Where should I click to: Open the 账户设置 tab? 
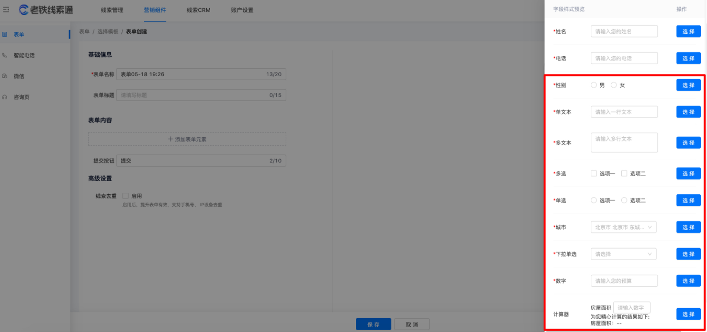242,10
